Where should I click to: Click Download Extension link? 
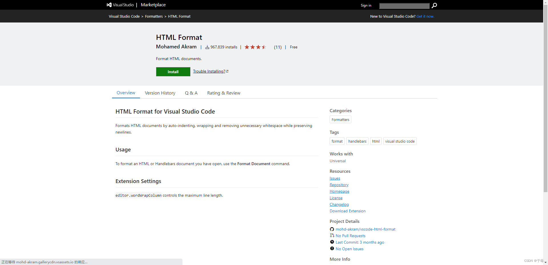(348, 211)
